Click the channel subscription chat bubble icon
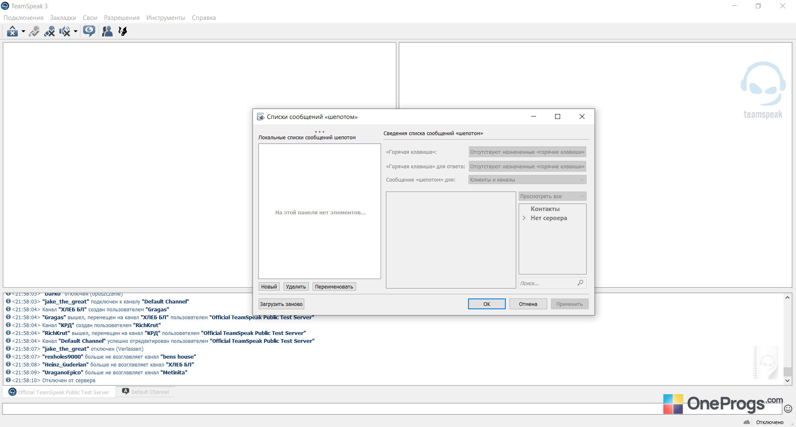Screen dimensions: 796x427 [89, 31]
